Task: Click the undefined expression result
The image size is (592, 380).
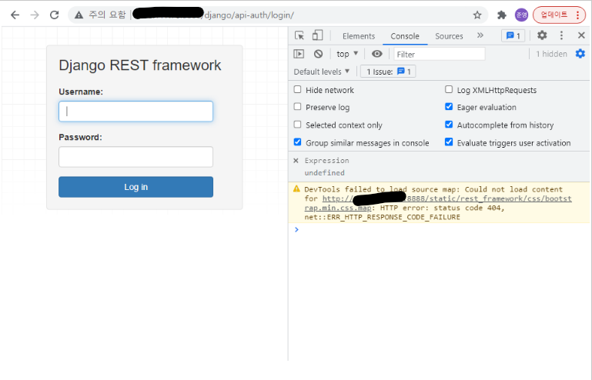Action: pyautogui.click(x=325, y=173)
